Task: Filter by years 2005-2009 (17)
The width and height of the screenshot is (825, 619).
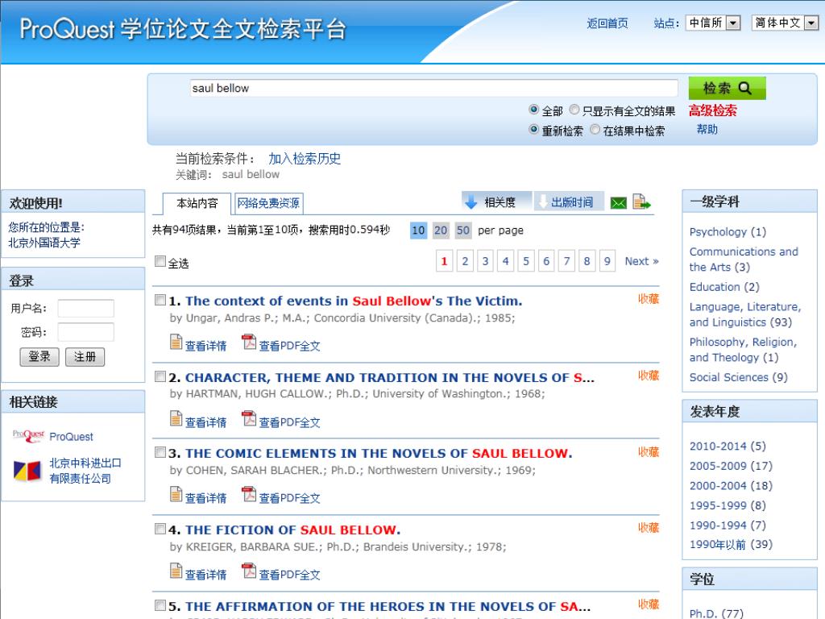Action: [x=731, y=466]
